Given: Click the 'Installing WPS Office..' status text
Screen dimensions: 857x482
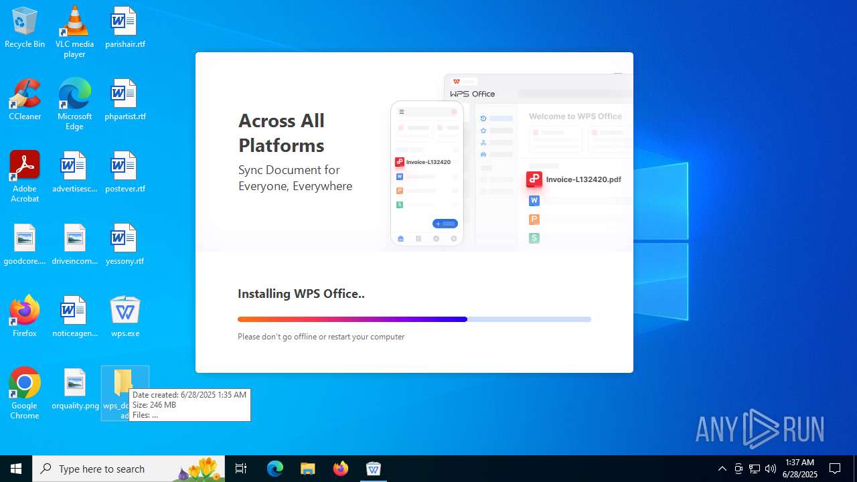Looking at the screenshot, I should (x=301, y=293).
